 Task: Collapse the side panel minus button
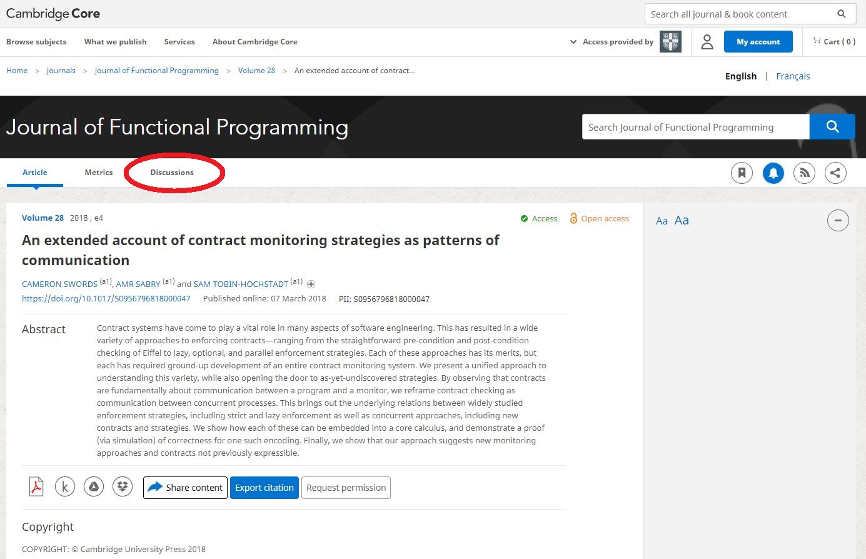[x=838, y=220]
